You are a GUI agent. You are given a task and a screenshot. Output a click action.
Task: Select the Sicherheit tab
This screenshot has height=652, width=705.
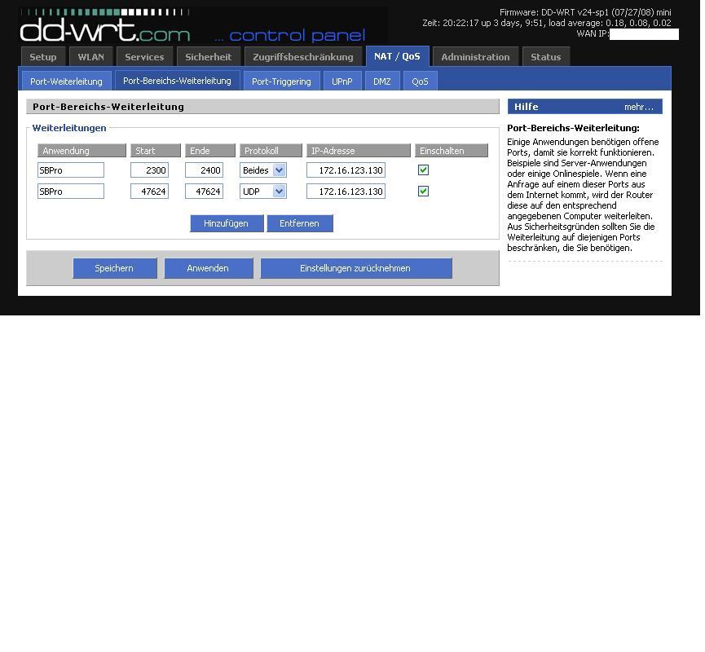click(x=208, y=57)
